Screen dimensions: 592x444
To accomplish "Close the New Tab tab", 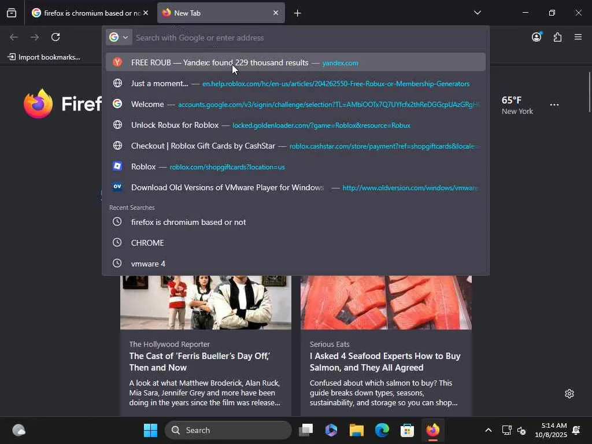I will (276, 13).
